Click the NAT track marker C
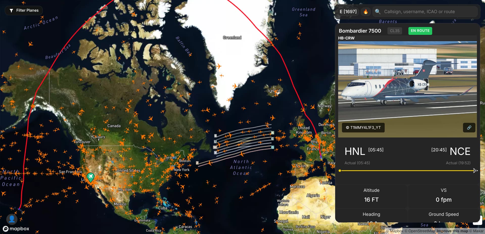This screenshot has width=485, height=234. pos(272,139)
